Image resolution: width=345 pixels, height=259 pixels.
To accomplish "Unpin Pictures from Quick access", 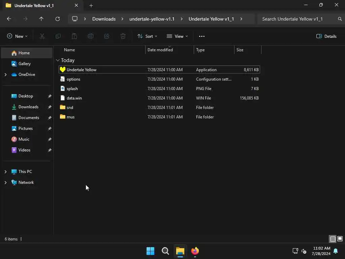I will 50,128.
